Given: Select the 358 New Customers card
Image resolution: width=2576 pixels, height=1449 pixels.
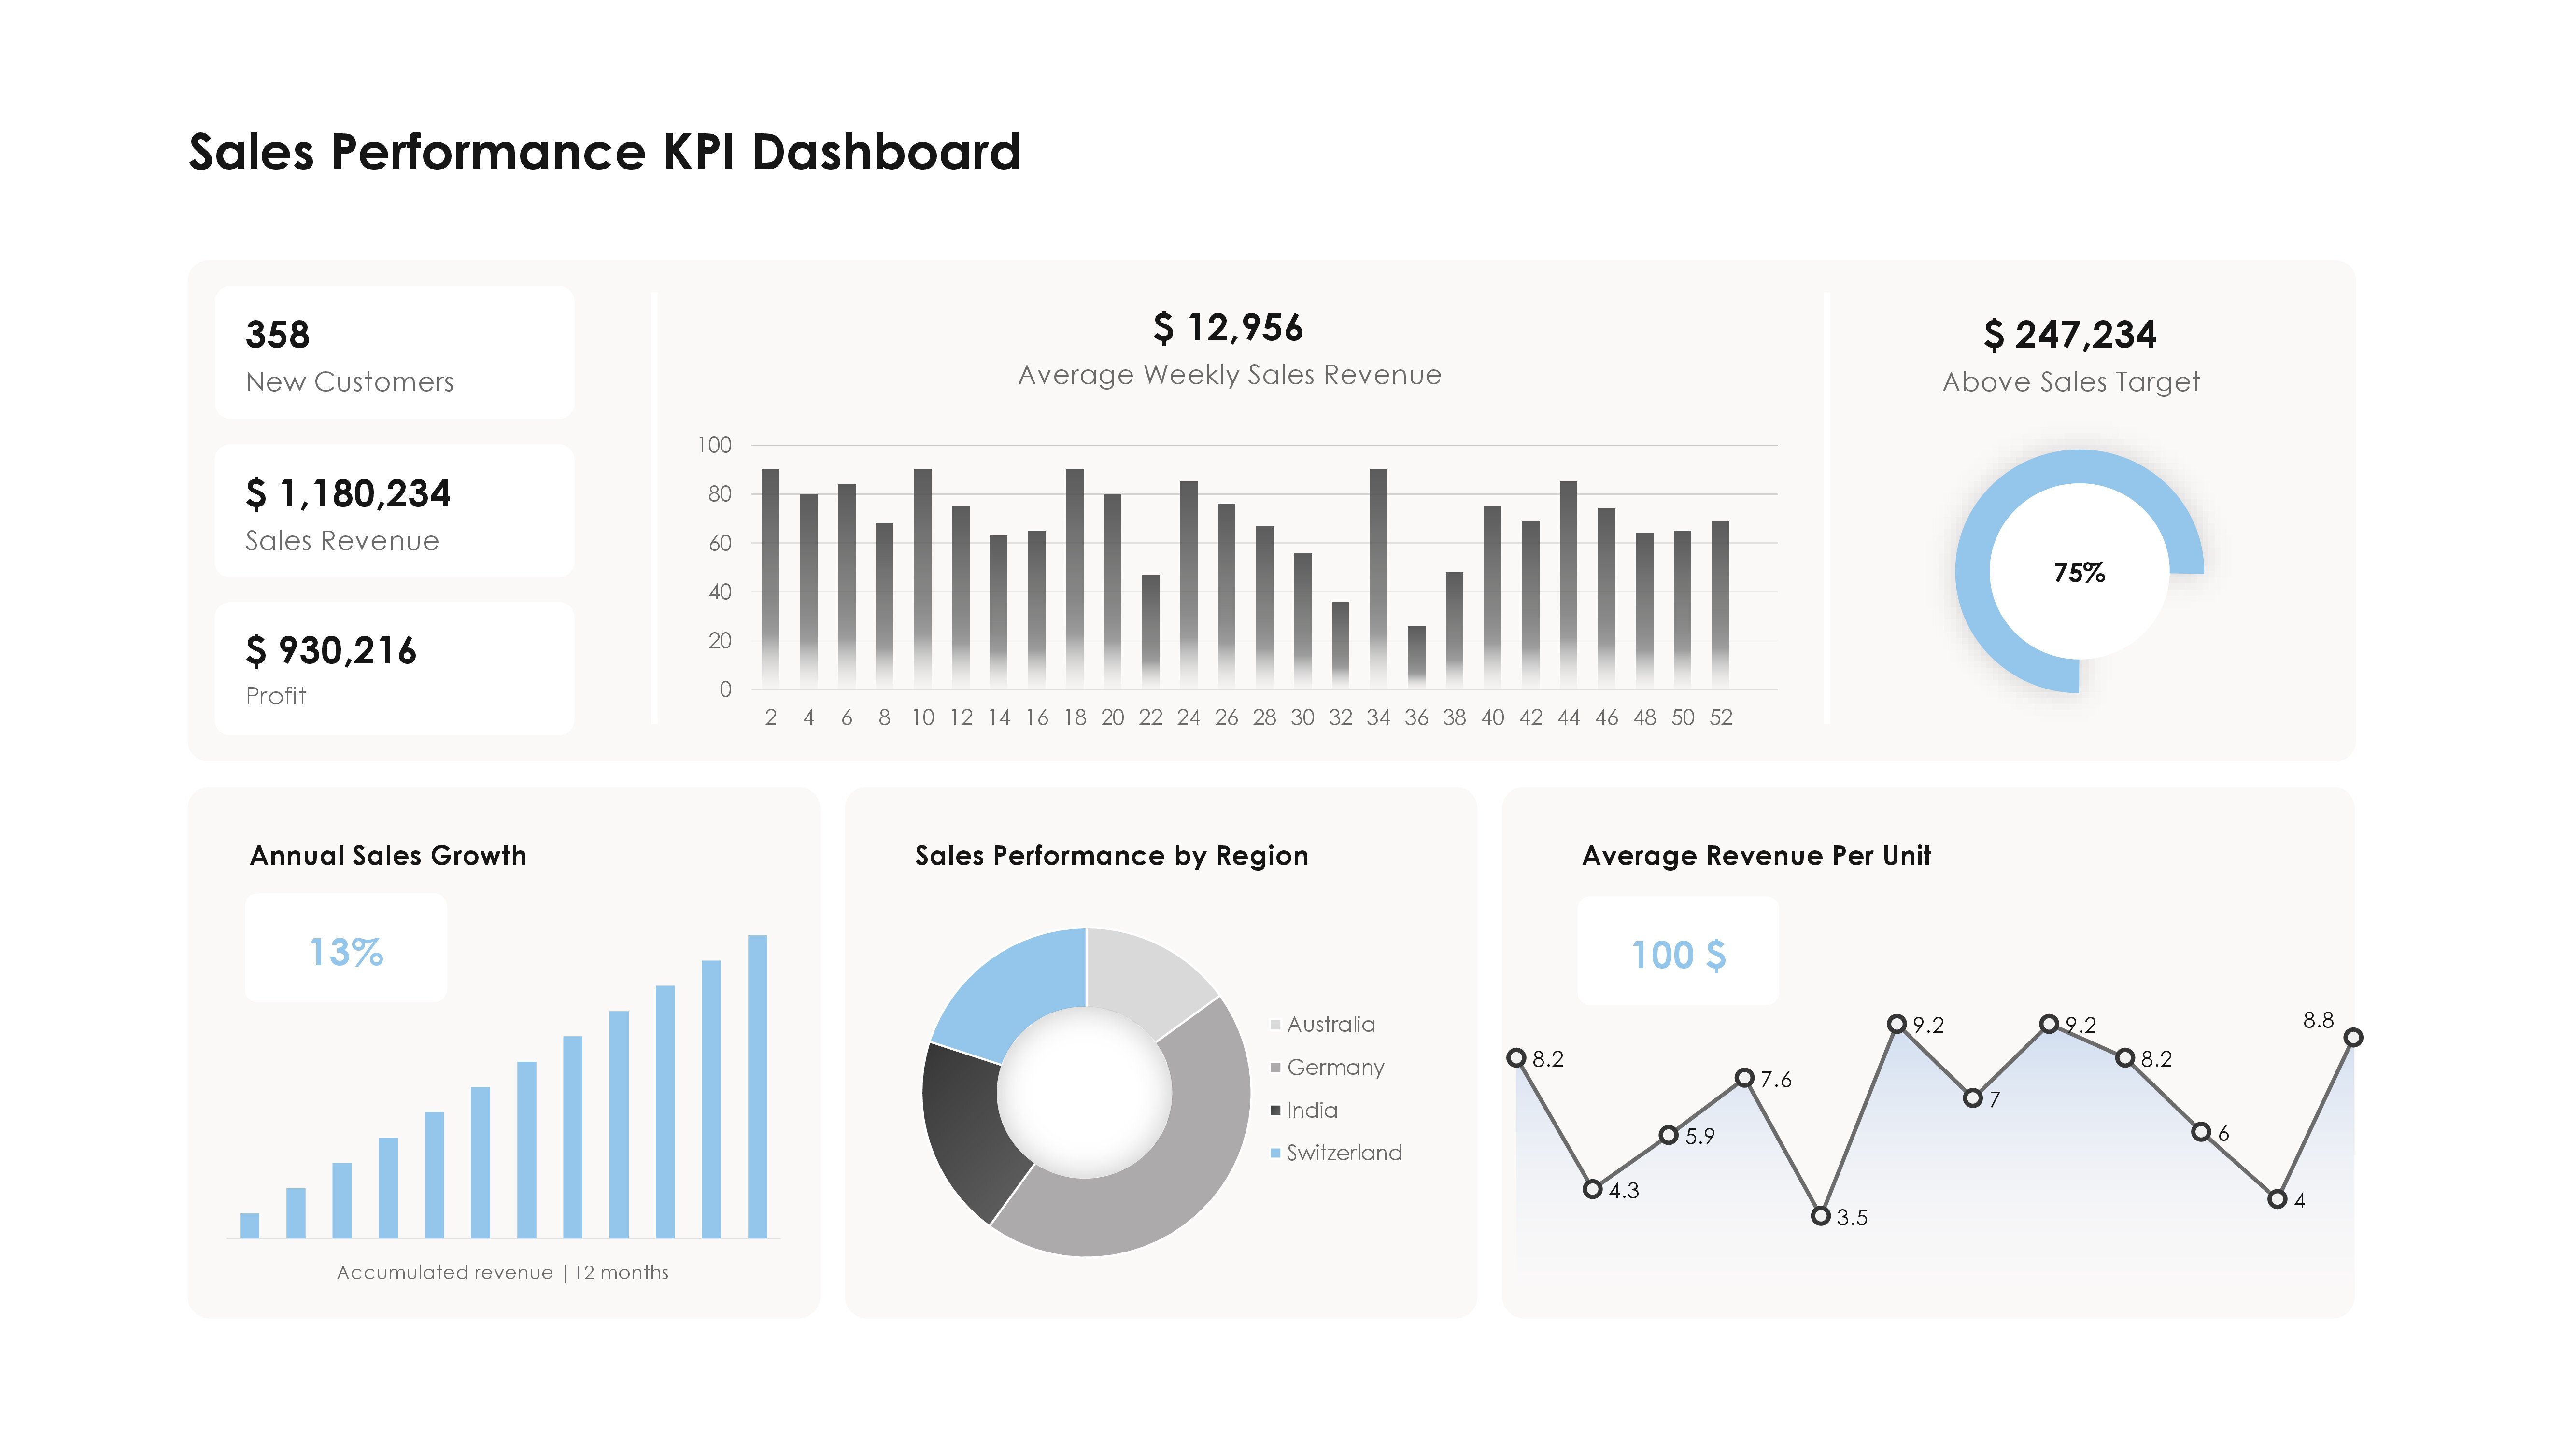Looking at the screenshot, I should [x=394, y=352].
